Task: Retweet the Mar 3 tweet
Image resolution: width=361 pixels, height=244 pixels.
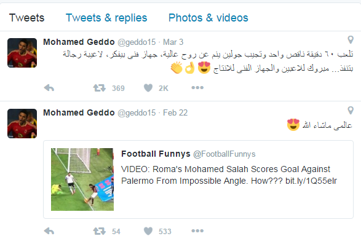Action: 99,88
